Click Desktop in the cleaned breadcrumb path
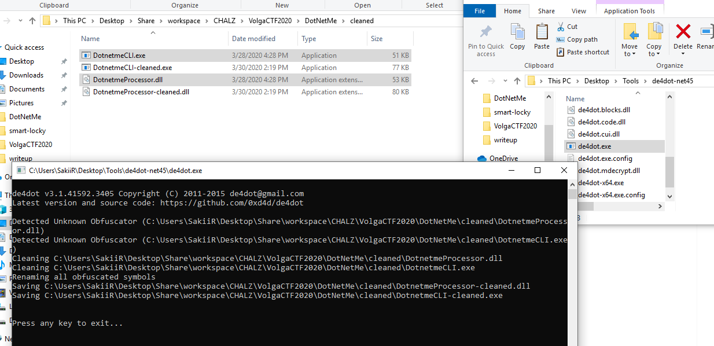The image size is (714, 346). [x=112, y=21]
